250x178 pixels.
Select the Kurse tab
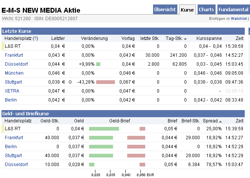[187, 10]
